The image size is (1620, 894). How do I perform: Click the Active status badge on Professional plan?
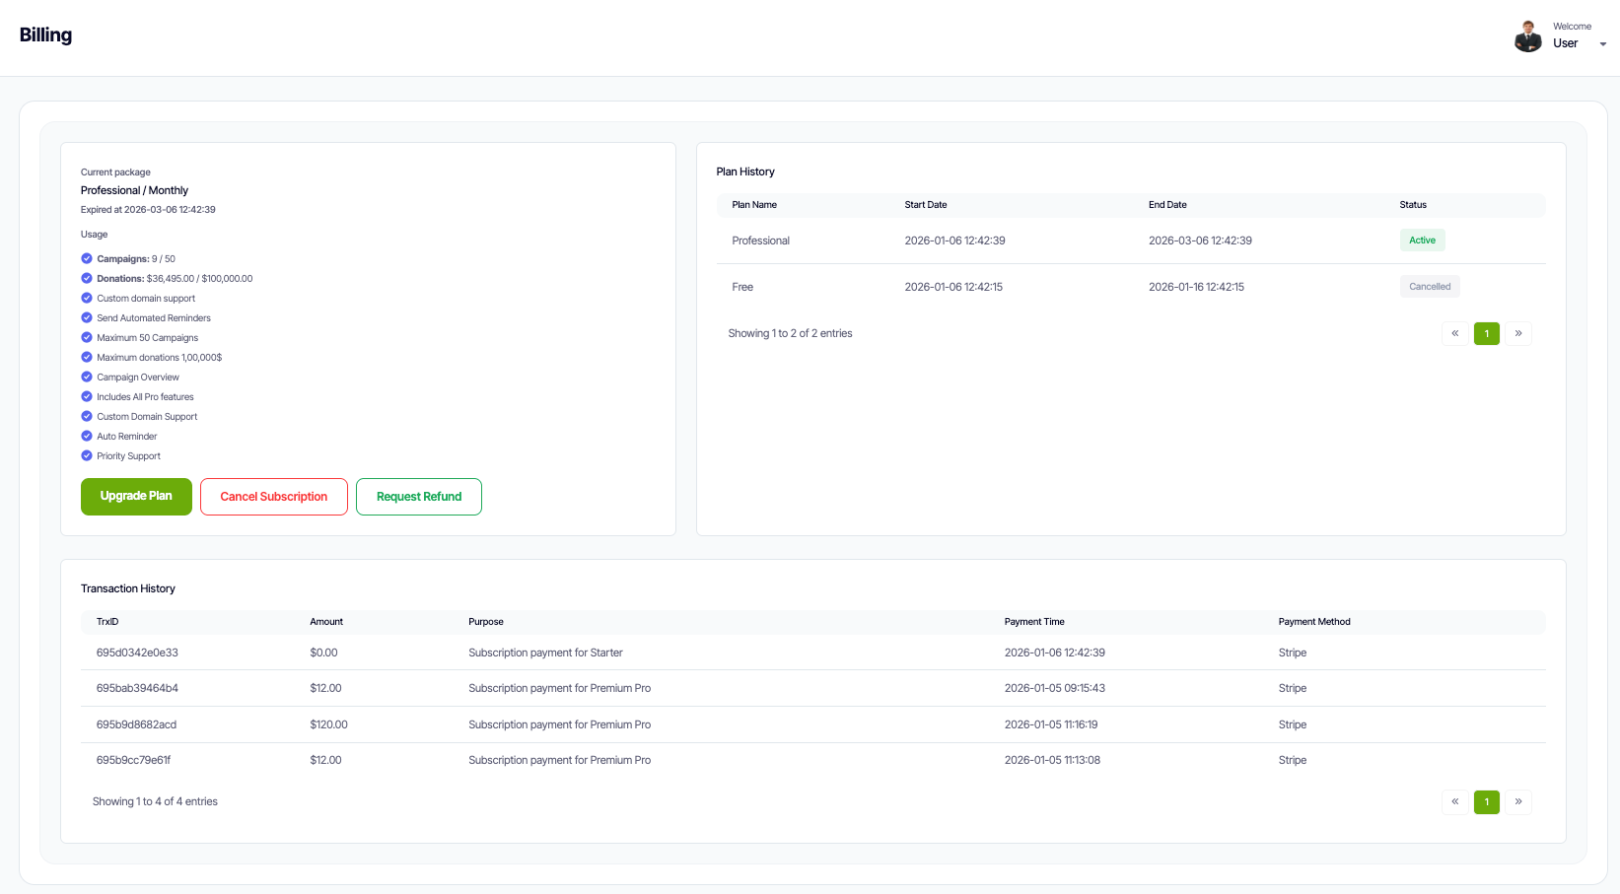[x=1422, y=240]
